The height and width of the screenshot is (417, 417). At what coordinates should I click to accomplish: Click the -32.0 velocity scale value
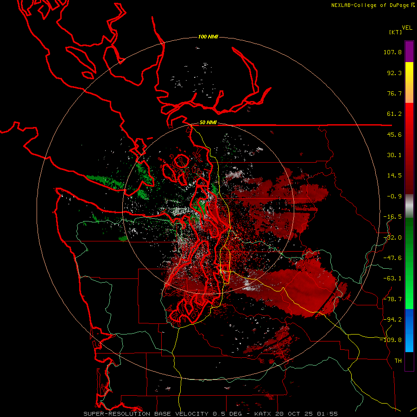(392, 238)
